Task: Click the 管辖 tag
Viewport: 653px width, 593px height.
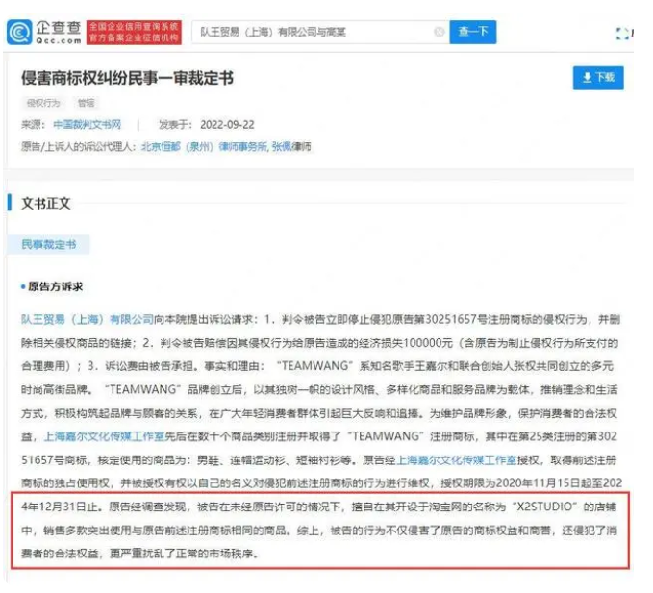Action: (x=86, y=103)
